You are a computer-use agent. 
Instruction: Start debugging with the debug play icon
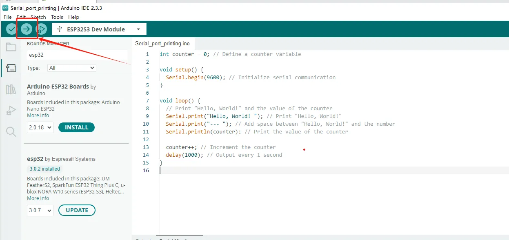pyautogui.click(x=42, y=29)
